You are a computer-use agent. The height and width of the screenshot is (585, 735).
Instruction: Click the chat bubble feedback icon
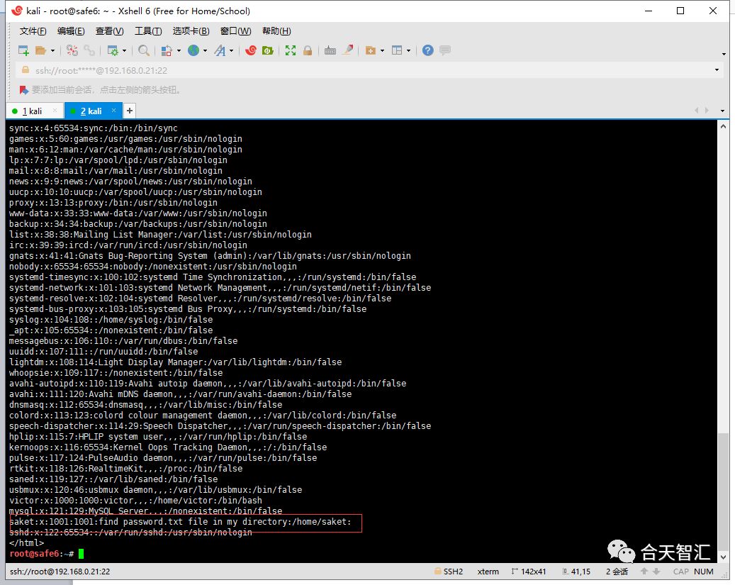point(445,50)
